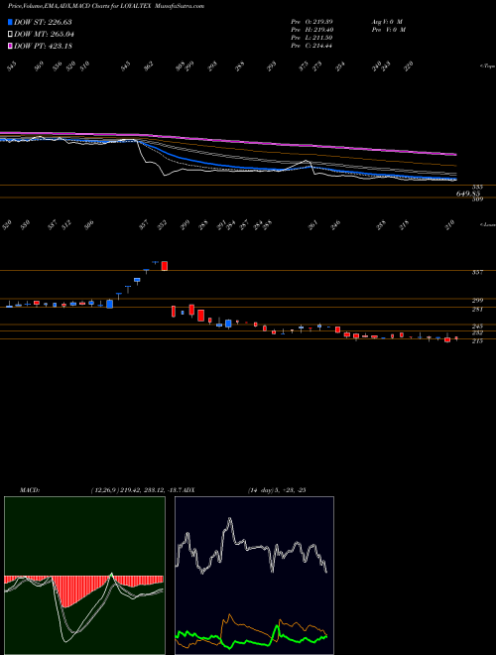Screen dimensions: 496x655
Task: Open the ADX indicator chart panel
Action: [x=254, y=576]
